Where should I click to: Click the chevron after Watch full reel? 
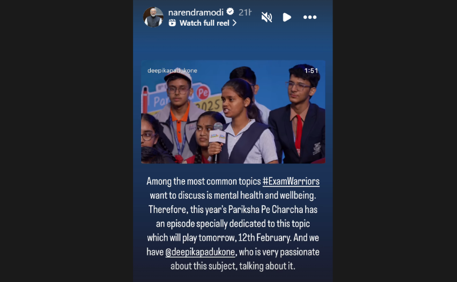[x=234, y=23]
